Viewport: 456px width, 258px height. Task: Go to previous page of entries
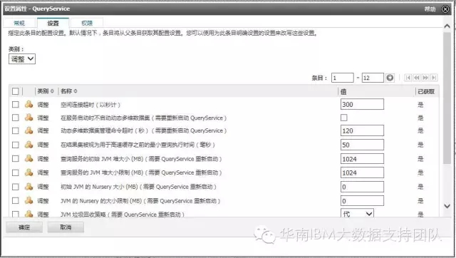point(416,78)
